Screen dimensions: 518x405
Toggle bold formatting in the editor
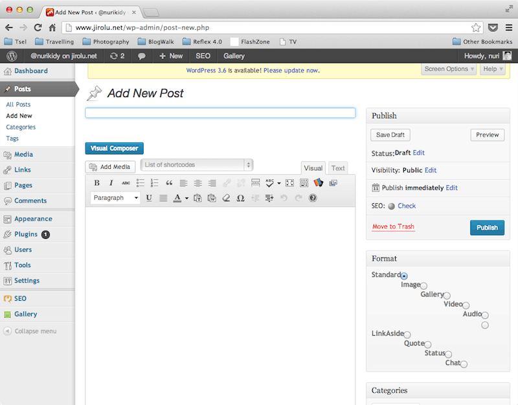pos(97,183)
